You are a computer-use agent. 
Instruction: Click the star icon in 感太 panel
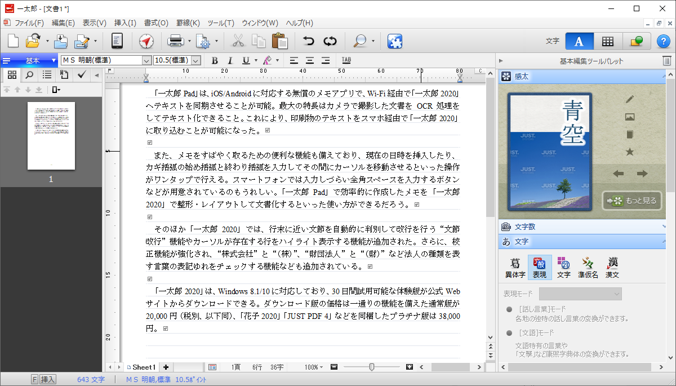(630, 152)
